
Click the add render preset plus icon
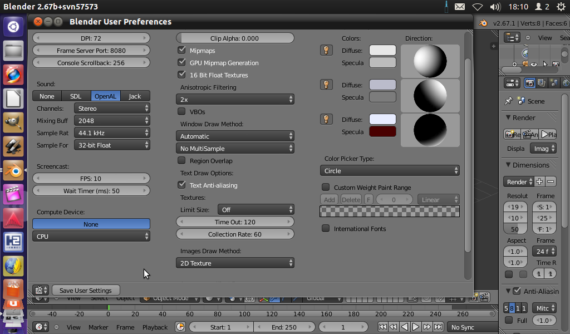(x=539, y=182)
